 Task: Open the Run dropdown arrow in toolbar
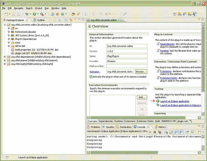(38, 14)
